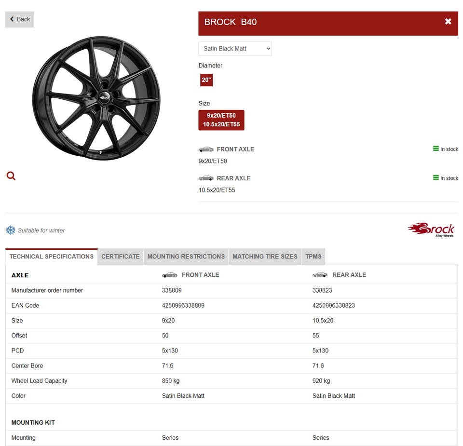Click the MOUNTING KIT section heading

point(33,423)
